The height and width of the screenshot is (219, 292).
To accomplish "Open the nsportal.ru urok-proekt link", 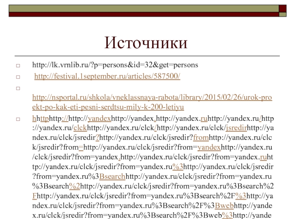I will [x=152, y=102].
